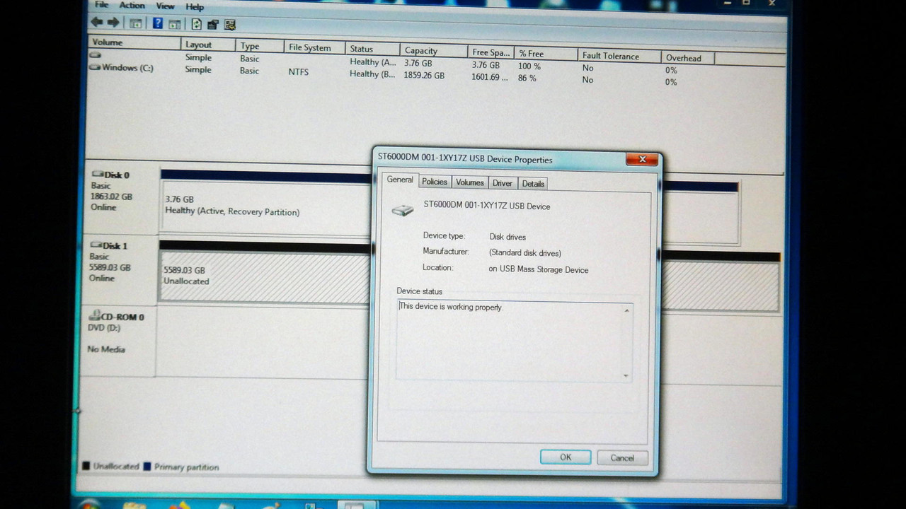Viewport: 906px width, 509px height.
Task: Open the Action menu
Action: point(132,5)
